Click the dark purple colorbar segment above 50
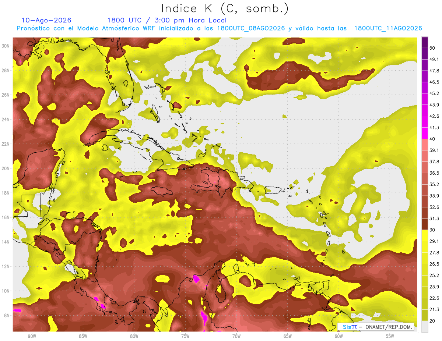Viewport: 442px width, 341px height. (425, 42)
